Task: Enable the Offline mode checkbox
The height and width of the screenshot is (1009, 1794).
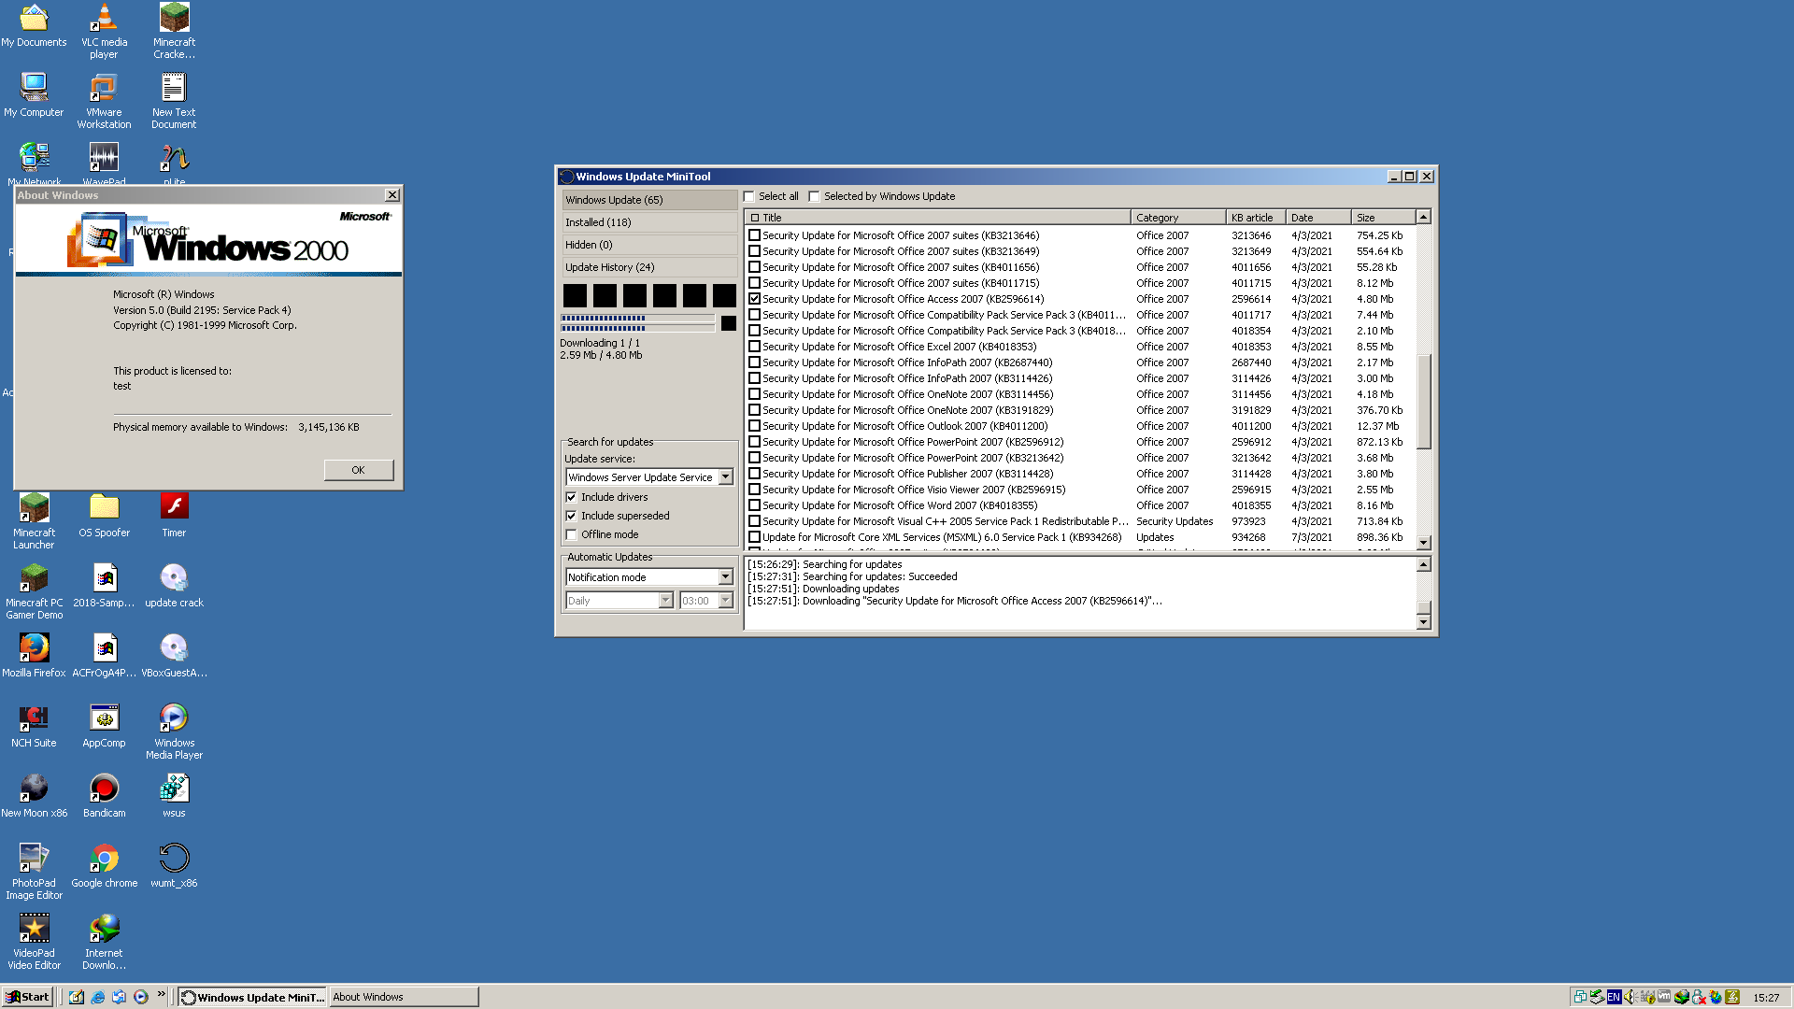Action: click(571, 534)
